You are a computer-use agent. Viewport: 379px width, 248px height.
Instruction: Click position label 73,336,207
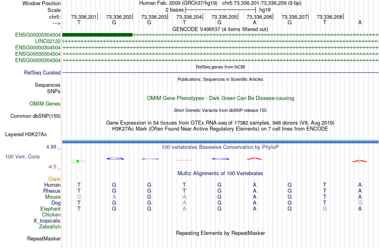pos(294,17)
